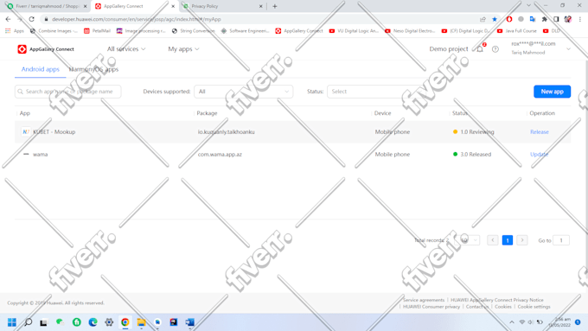Open the Java Full Course bookmark
This screenshot has width=588, height=331.
[x=517, y=31]
